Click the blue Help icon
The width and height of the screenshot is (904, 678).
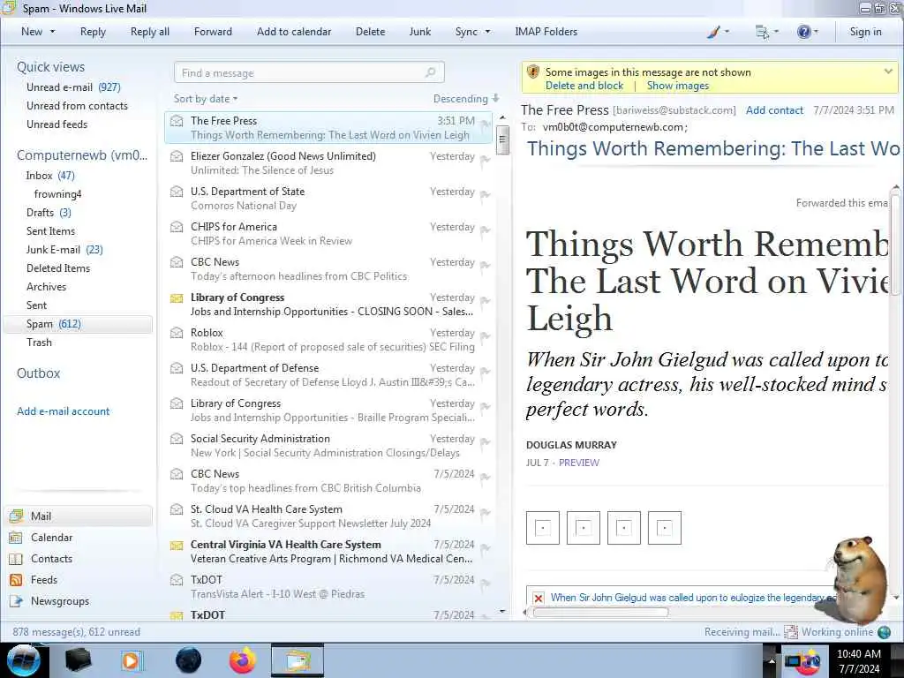[803, 32]
